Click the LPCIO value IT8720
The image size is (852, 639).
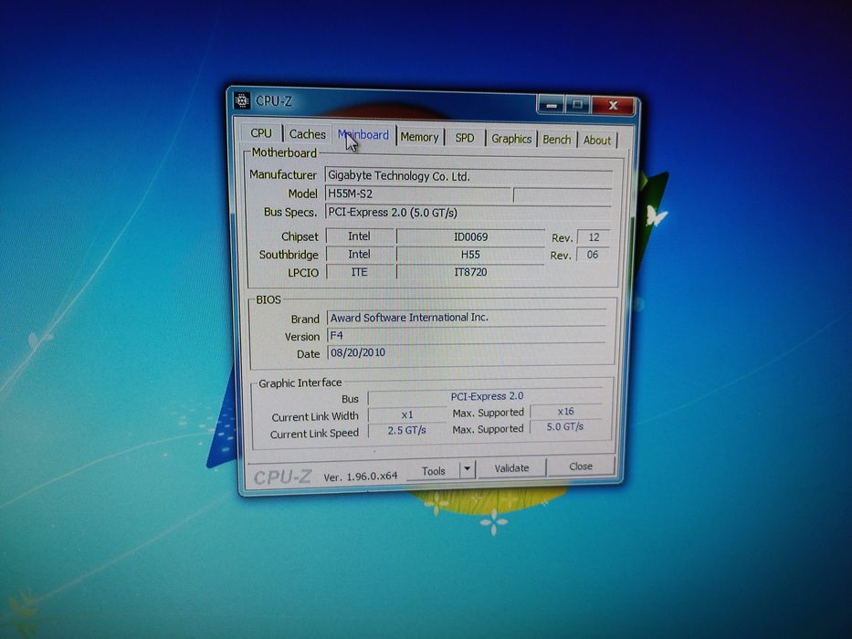pos(470,272)
